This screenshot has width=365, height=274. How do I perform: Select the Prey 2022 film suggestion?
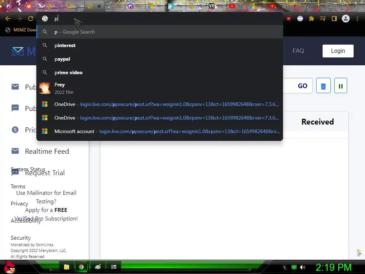(x=160, y=88)
